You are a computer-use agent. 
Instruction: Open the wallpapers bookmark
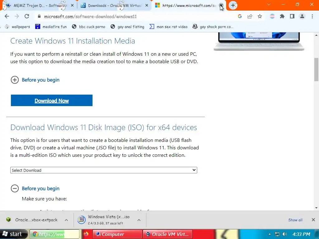point(17,27)
